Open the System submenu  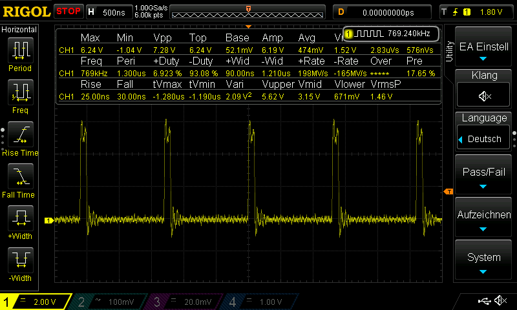(483, 260)
